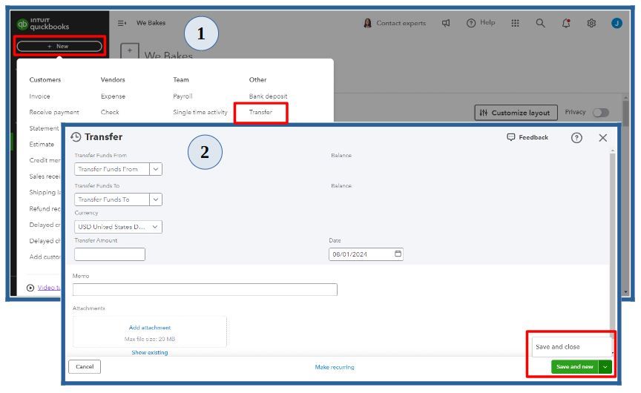Screen dimensions: 641x393
Task: Click the search magnifier icon
Action: 540,23
